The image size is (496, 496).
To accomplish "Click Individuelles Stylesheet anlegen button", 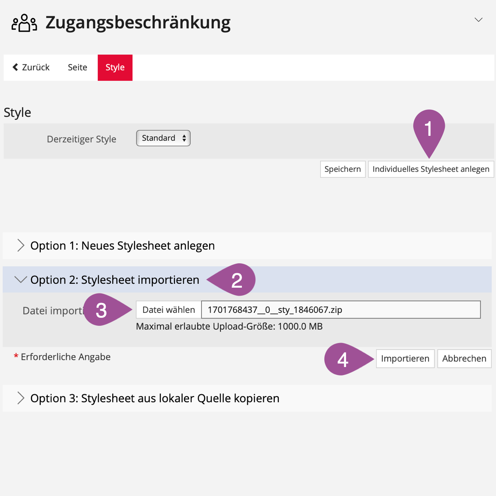I will point(430,169).
